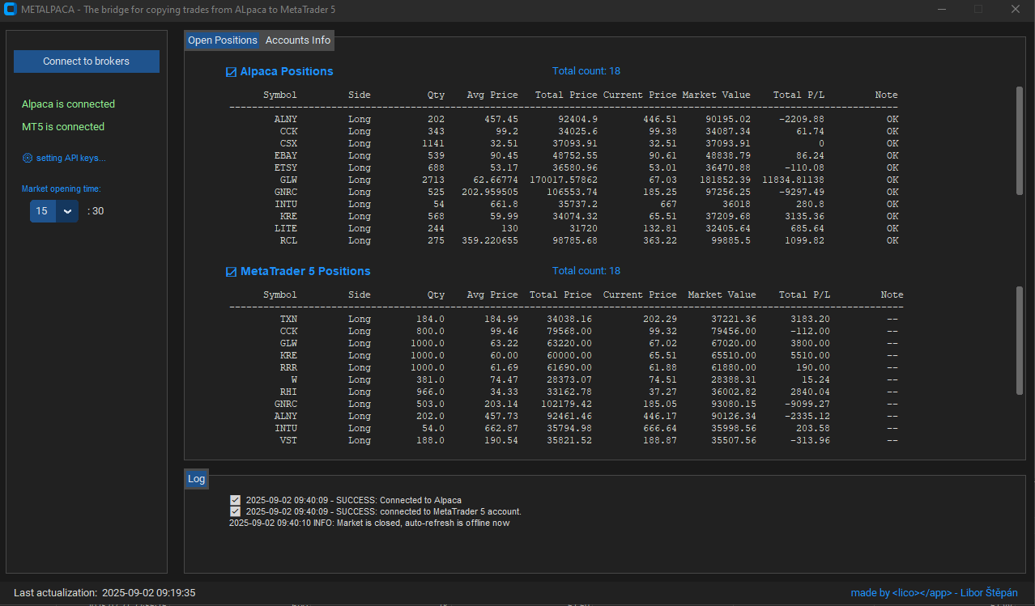The image size is (1035, 606).
Task: Click the Alpaca positions table scrollbar
Action: click(1020, 140)
